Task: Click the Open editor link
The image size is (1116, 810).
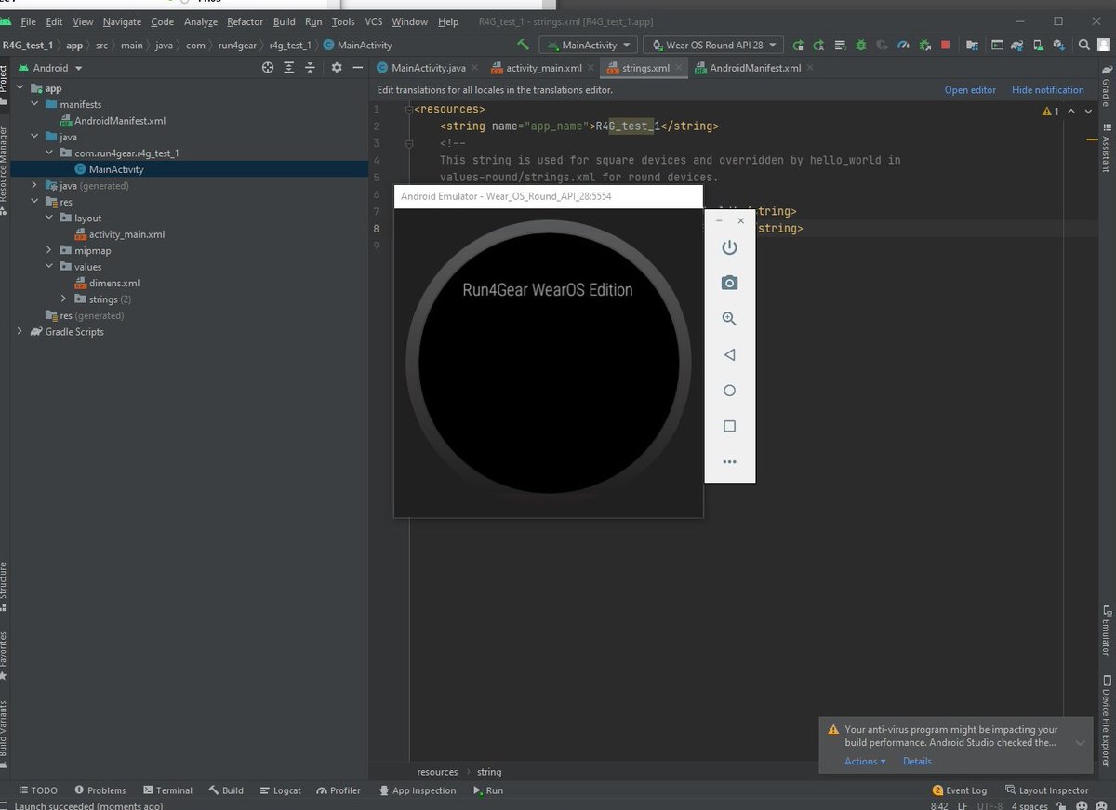Action: tap(970, 90)
